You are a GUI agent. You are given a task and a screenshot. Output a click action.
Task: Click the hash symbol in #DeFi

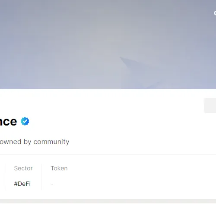coord(16,184)
